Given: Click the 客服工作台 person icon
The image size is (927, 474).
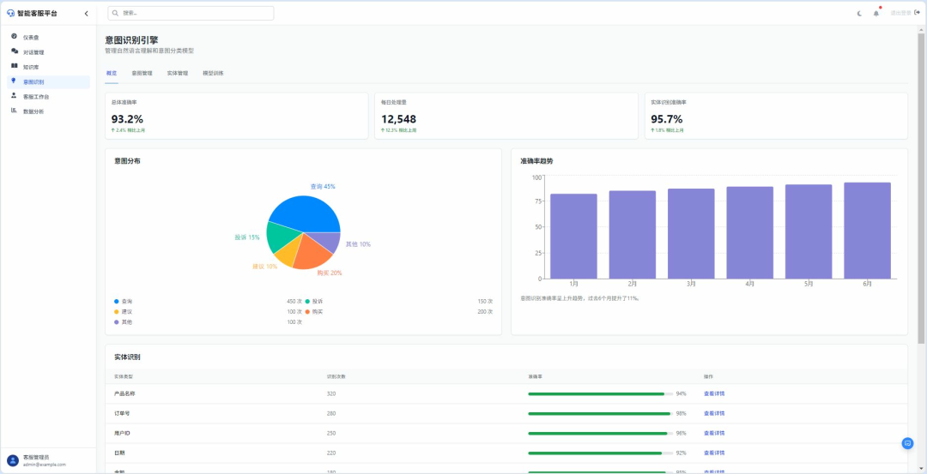Looking at the screenshot, I should point(14,96).
